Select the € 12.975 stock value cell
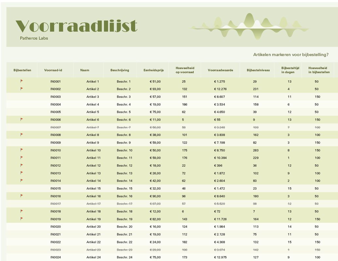This screenshot has width=338, height=261. point(219,257)
